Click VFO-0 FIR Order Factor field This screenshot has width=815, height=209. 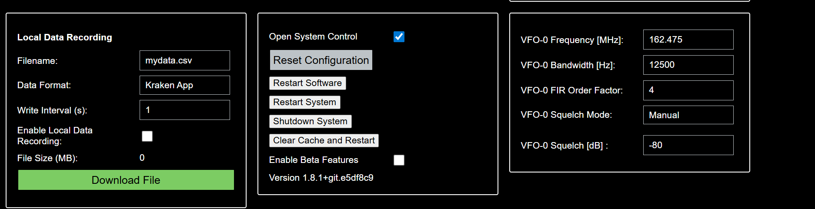pyautogui.click(x=688, y=90)
